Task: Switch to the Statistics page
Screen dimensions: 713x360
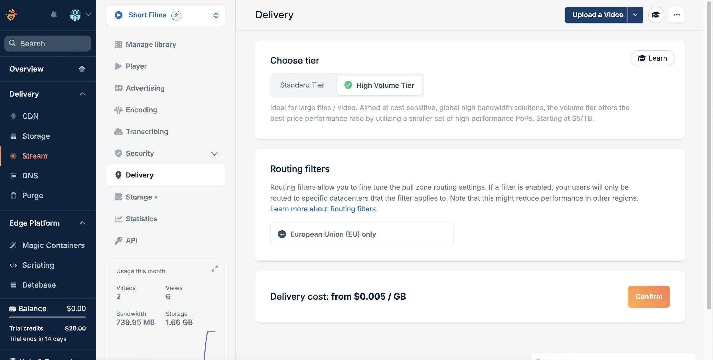Action: (x=141, y=219)
